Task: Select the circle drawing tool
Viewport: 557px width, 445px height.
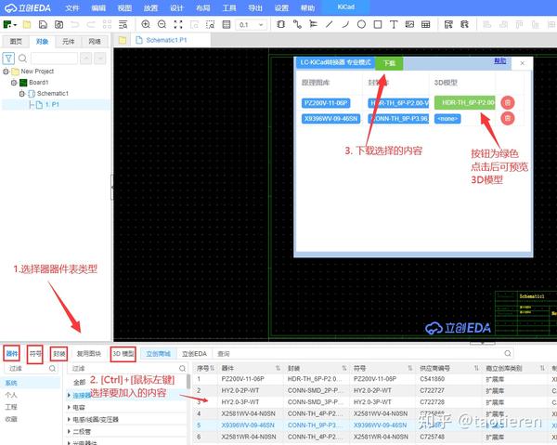Action: pos(361,24)
